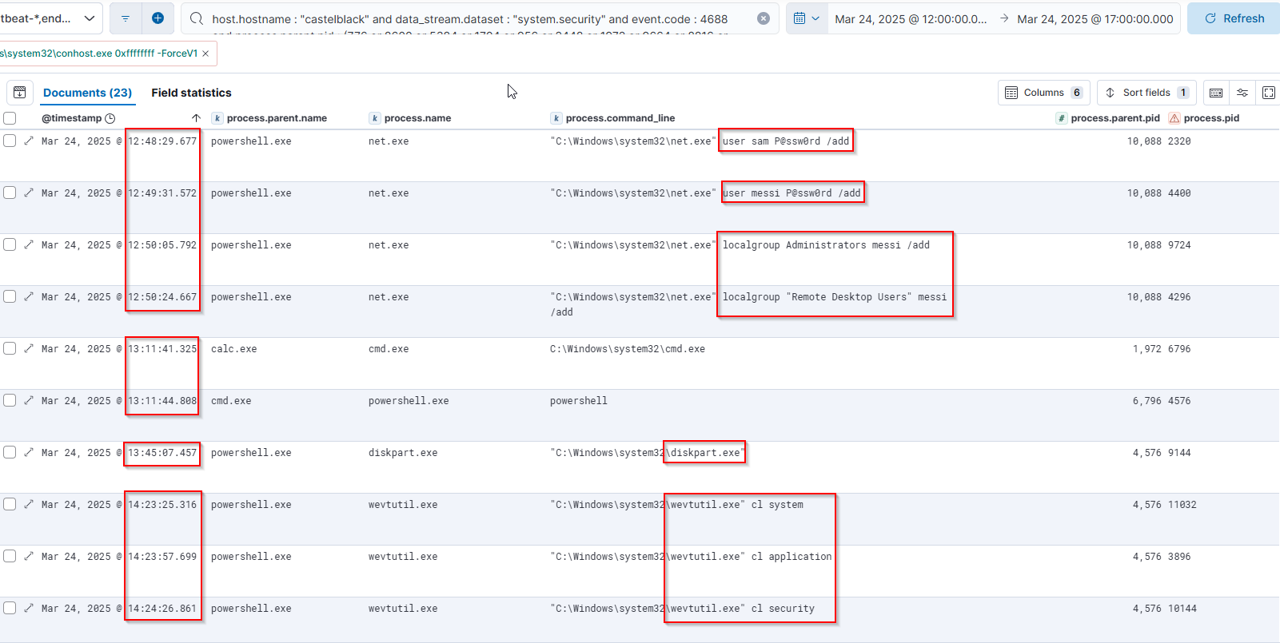Edit the end date Mar 24 17:00
Viewport: 1280px width, 643px height.
pos(1095,18)
